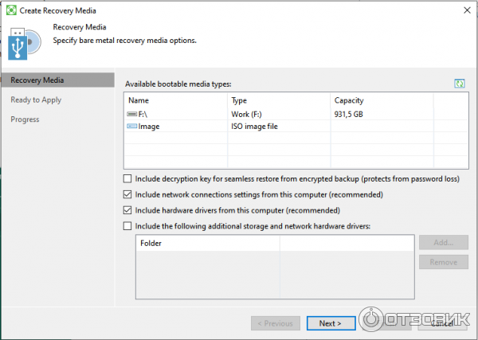
Task: Uncheck include hardware drivers from this computer
Action: click(127, 210)
